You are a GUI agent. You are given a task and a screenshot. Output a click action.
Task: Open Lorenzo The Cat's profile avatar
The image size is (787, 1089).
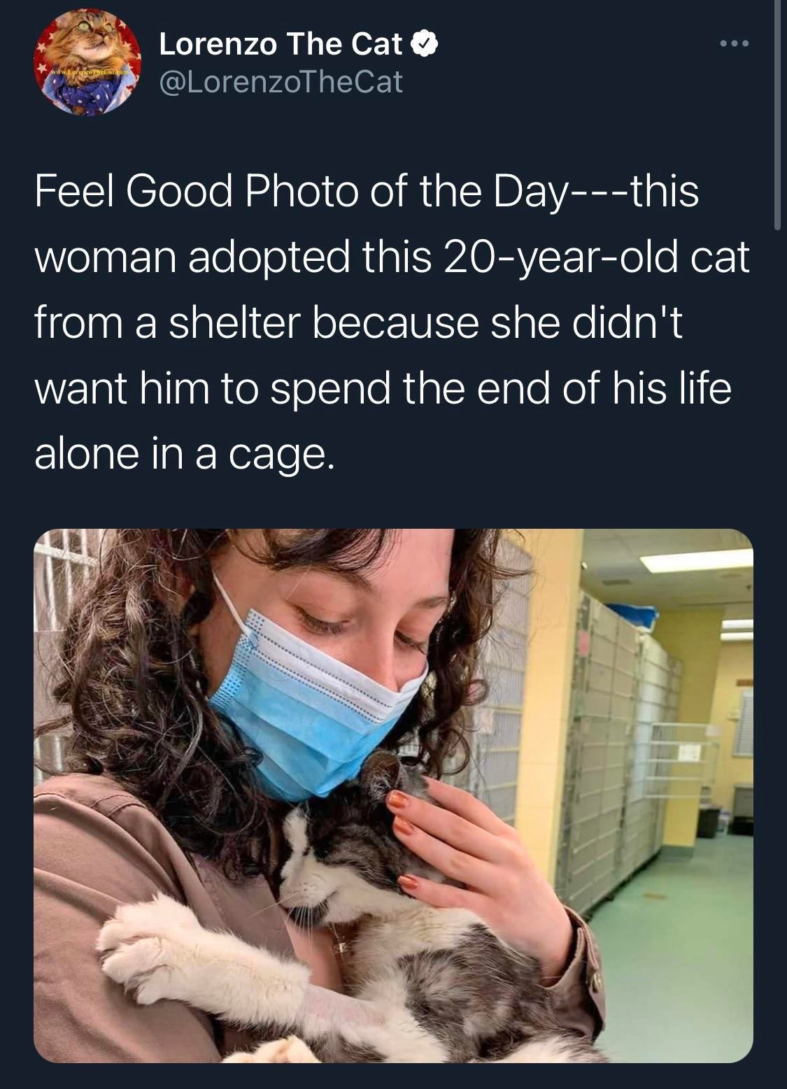click(x=88, y=63)
